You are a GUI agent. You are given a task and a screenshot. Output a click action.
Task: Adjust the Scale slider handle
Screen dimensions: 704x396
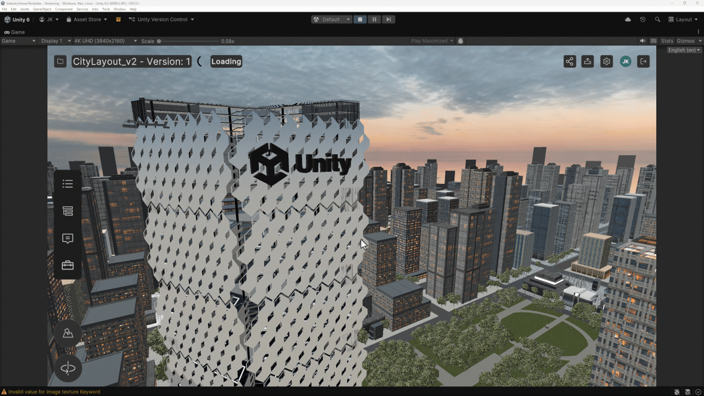click(159, 41)
